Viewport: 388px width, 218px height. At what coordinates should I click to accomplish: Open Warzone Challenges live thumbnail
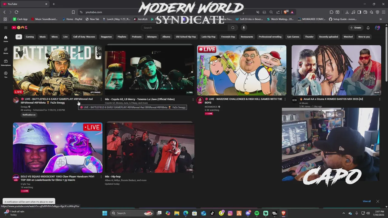click(x=242, y=70)
